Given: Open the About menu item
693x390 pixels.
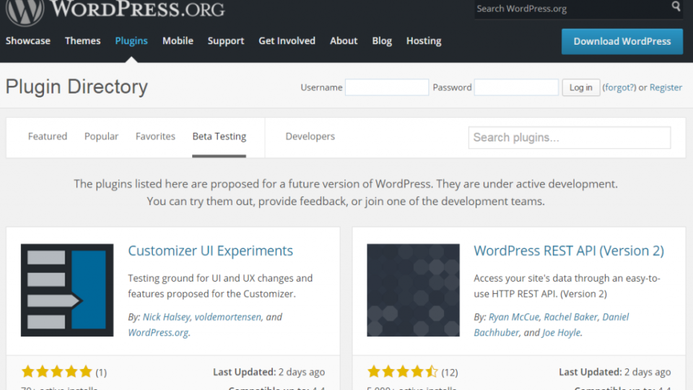Looking at the screenshot, I should point(344,40).
